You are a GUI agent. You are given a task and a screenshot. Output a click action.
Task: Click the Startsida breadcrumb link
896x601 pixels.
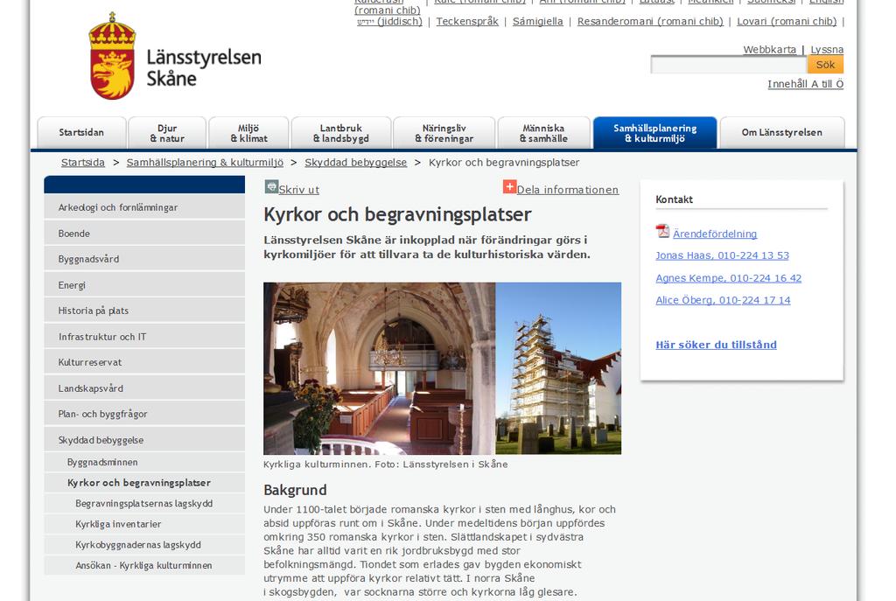coord(83,163)
